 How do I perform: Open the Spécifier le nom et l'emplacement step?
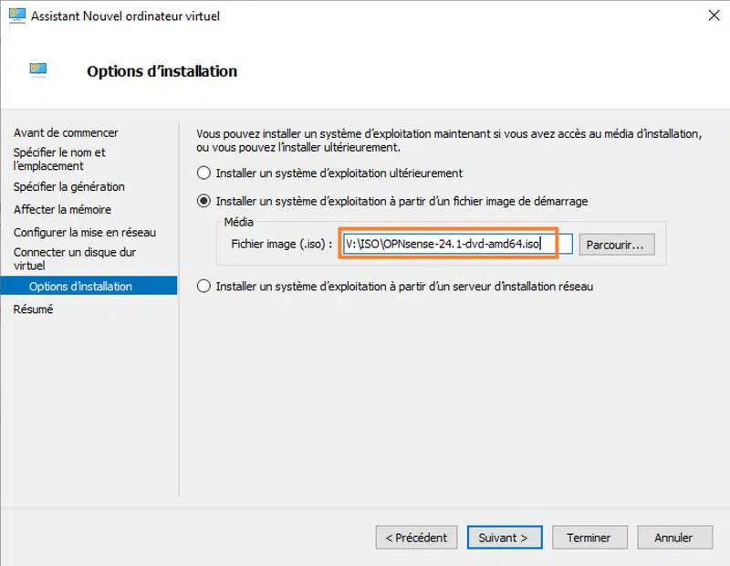click(x=59, y=160)
